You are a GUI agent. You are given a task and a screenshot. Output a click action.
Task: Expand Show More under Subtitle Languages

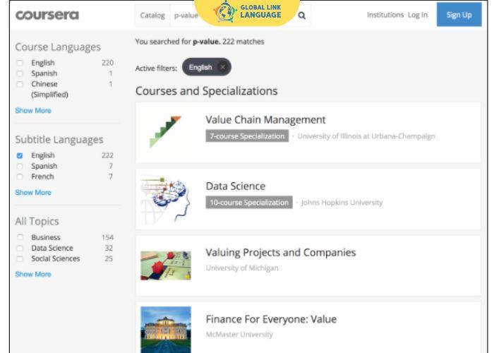(33, 192)
